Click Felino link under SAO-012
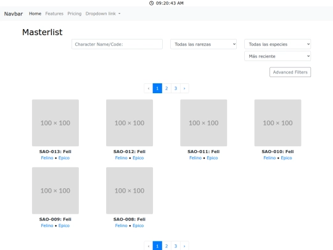This screenshot has width=333, height=250. 121,158
